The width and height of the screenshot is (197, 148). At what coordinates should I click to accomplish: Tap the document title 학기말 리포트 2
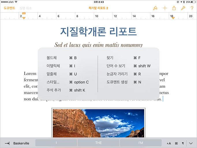98,8
